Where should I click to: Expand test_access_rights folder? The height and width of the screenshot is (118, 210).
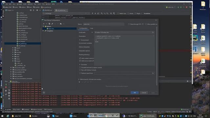click(x=11, y=68)
